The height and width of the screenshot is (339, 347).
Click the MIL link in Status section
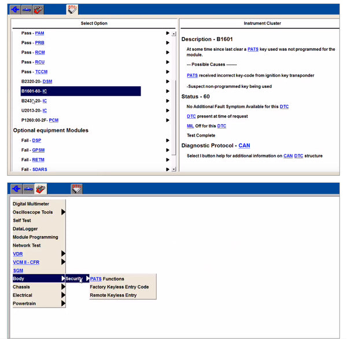point(191,126)
